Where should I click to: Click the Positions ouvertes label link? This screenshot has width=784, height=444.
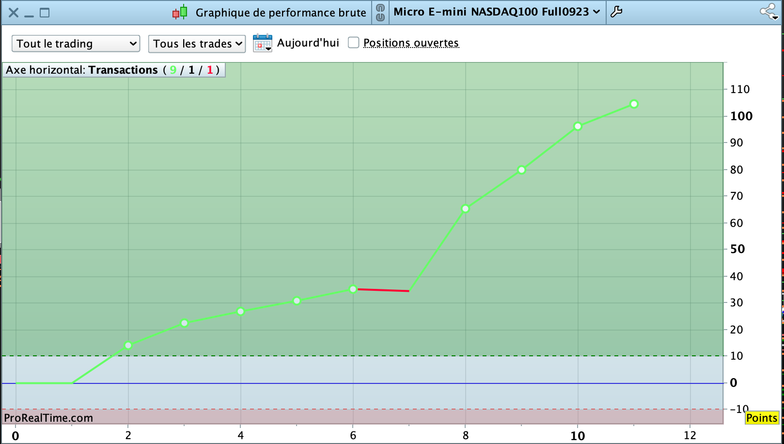tap(411, 43)
